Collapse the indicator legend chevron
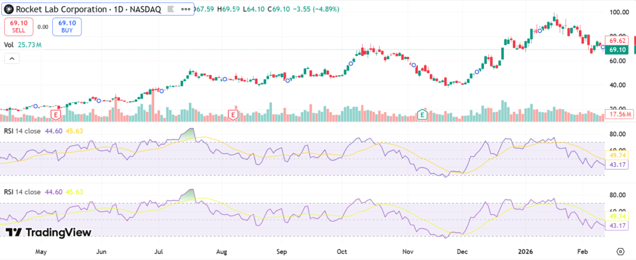 (11, 58)
